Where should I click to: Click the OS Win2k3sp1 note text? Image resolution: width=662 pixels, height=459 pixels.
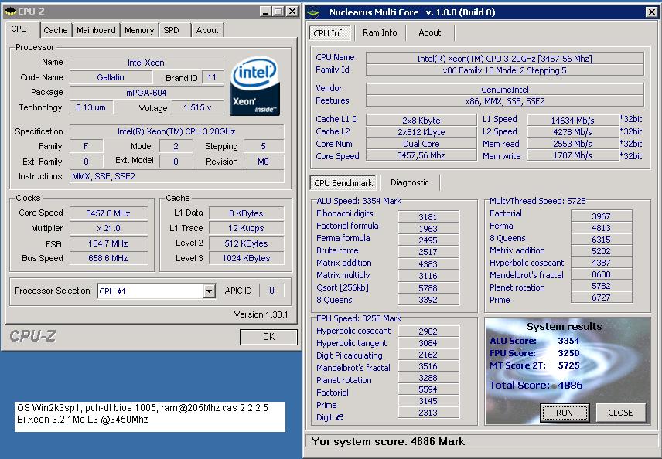143,408
